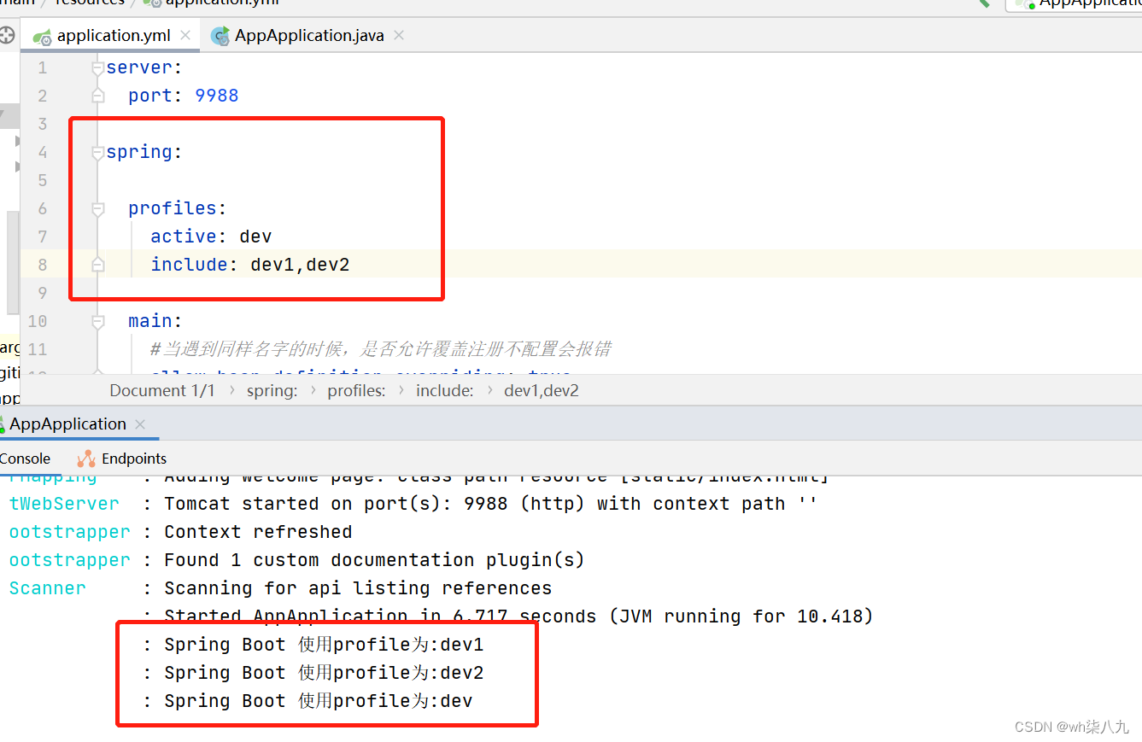Click the port value 9988

(x=217, y=96)
